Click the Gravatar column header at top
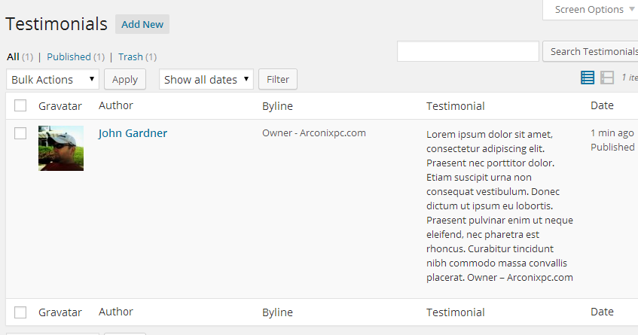 [60, 106]
